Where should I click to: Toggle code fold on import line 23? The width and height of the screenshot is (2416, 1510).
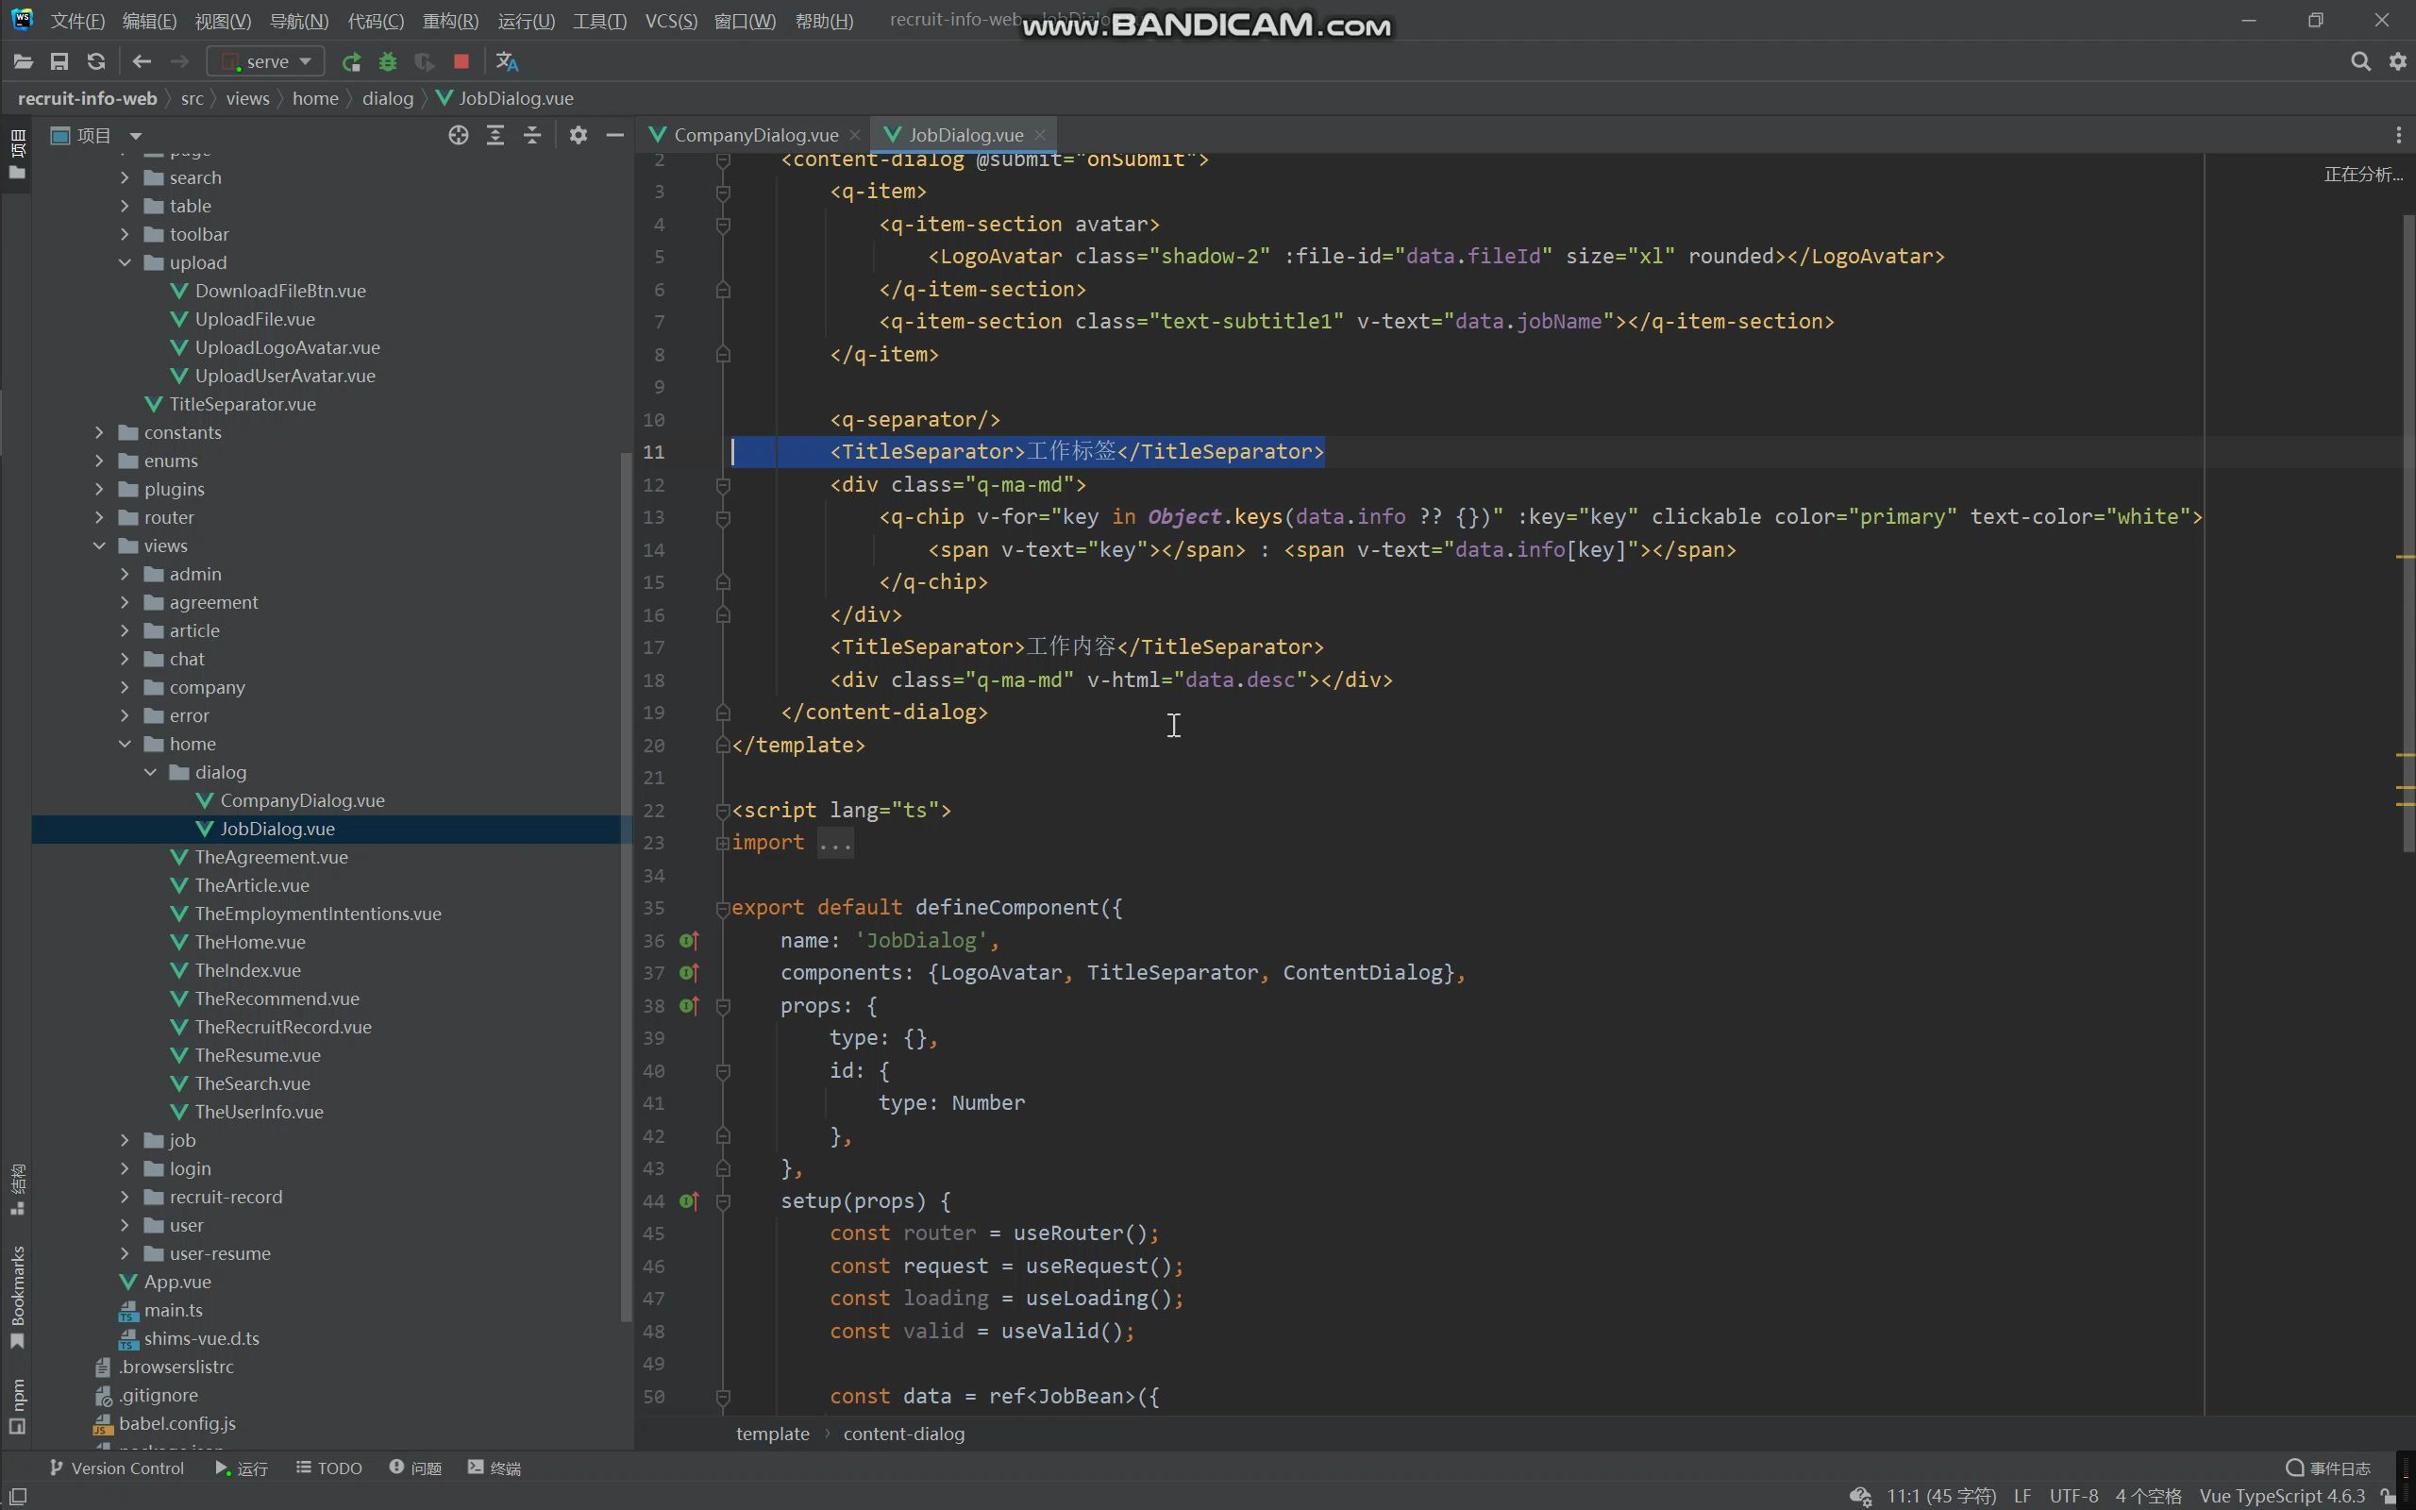point(722,843)
